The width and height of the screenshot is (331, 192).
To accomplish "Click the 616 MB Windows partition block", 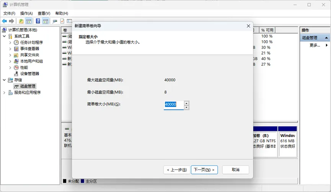I will (287, 142).
